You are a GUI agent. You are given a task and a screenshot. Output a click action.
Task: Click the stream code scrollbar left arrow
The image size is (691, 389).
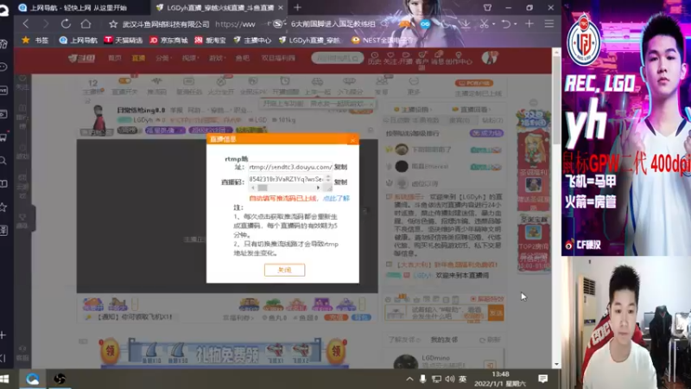pos(252,188)
